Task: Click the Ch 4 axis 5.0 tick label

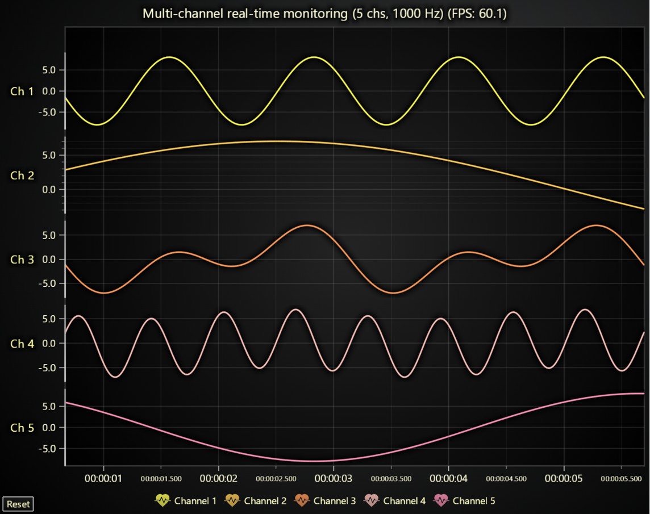Action: tap(49, 319)
